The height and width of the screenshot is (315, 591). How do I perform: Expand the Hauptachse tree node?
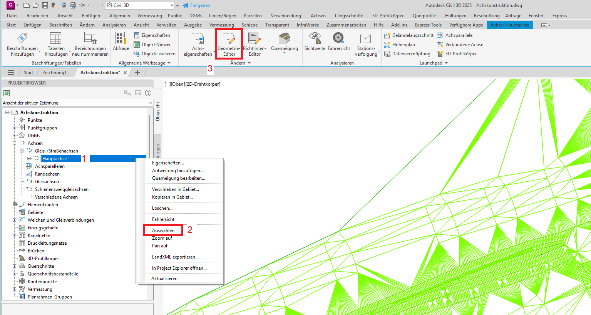click(29, 159)
